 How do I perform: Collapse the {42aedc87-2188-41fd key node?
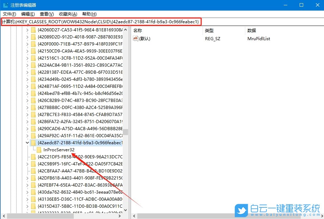pos(28,143)
